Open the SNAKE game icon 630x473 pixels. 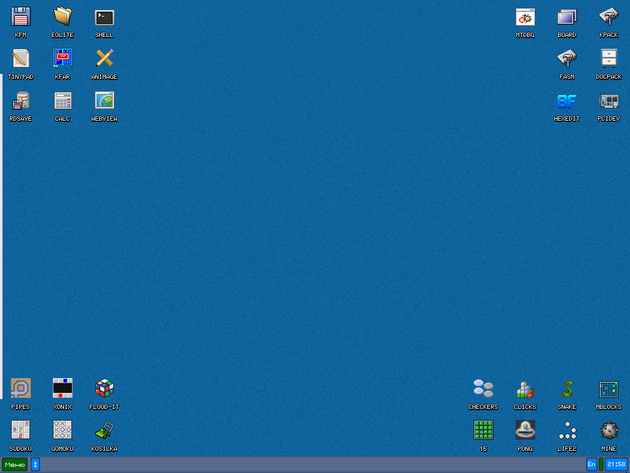[x=567, y=389]
